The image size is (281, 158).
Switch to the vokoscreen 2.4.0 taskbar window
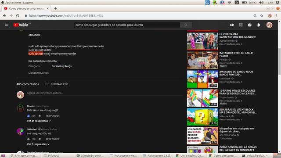pos(157,156)
